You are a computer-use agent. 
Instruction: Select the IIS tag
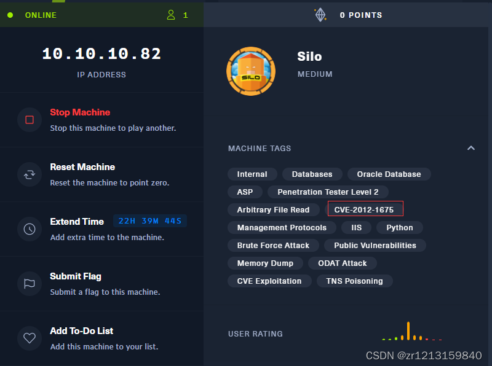click(357, 227)
